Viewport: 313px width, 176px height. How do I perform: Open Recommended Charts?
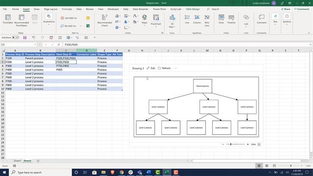tap(105, 20)
